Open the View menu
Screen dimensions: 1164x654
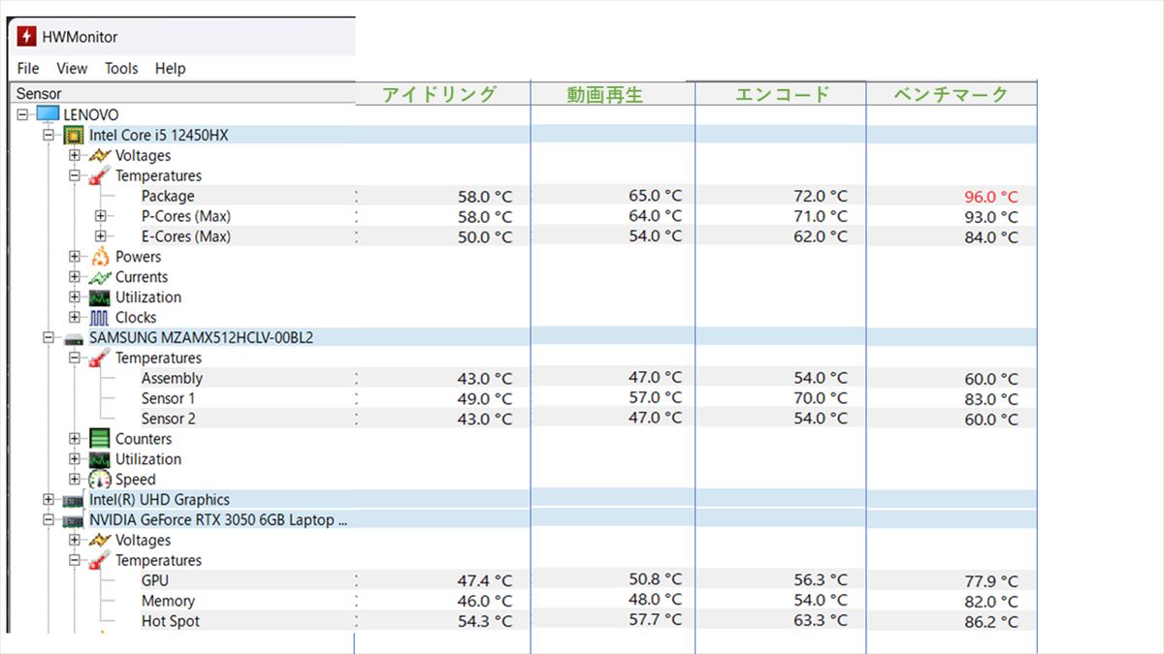click(72, 68)
